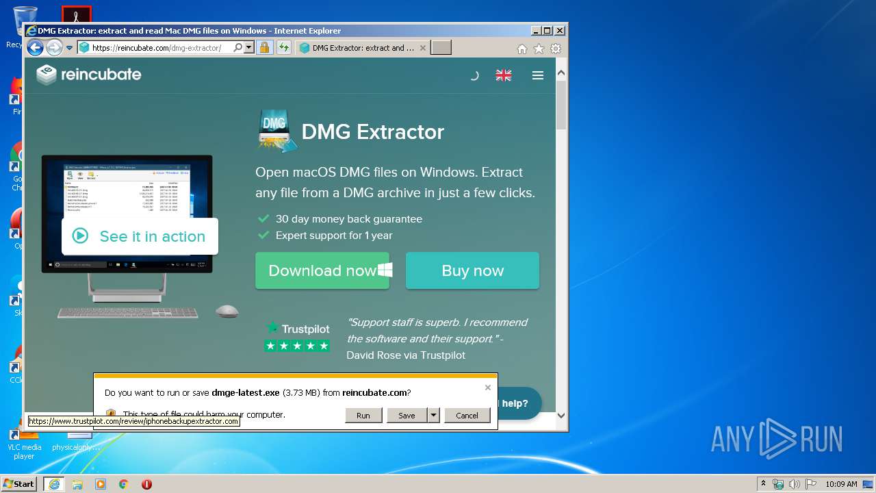This screenshot has height=493, width=876.
Task: Click the refresh page icon
Action: (x=283, y=48)
